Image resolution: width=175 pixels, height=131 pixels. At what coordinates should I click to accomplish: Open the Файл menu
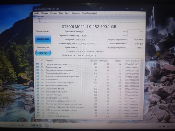click(x=37, y=13)
